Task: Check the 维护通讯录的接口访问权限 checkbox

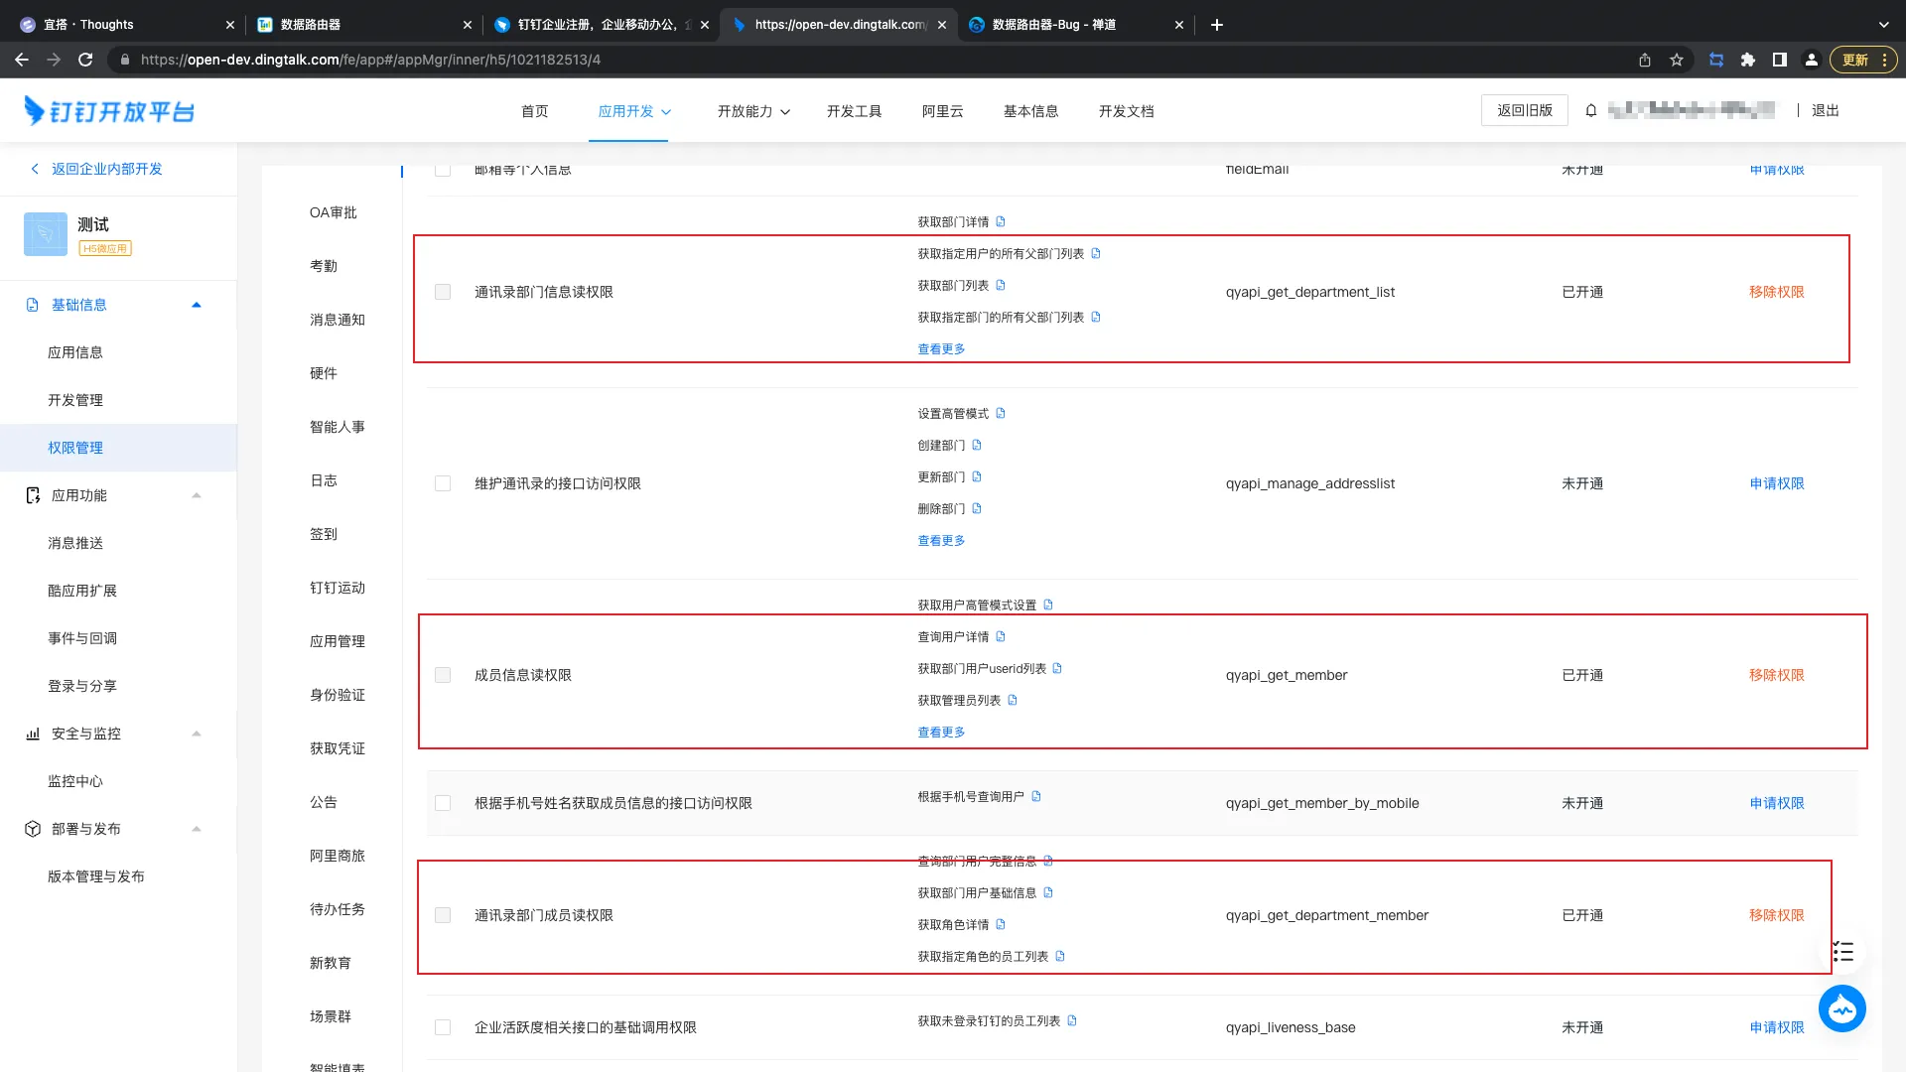Action: [x=443, y=484]
